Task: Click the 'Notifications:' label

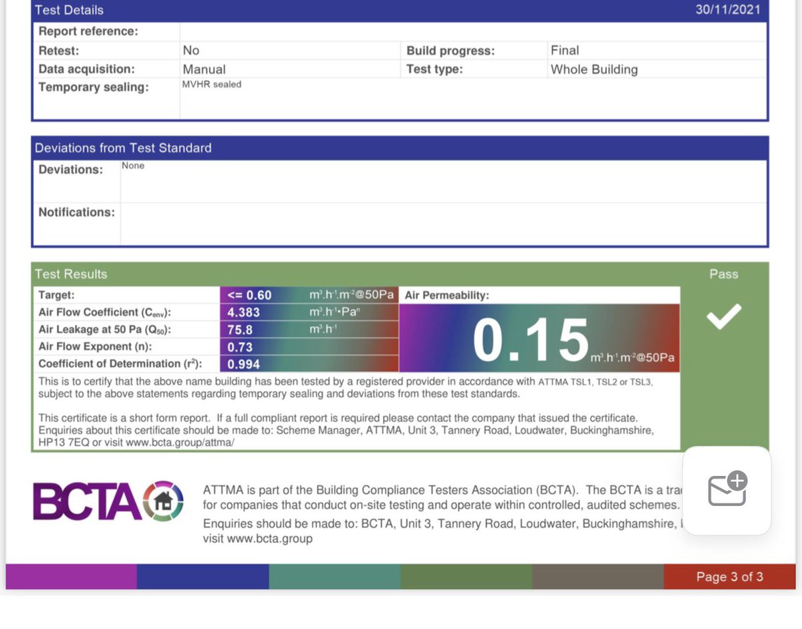Action: pos(77,212)
